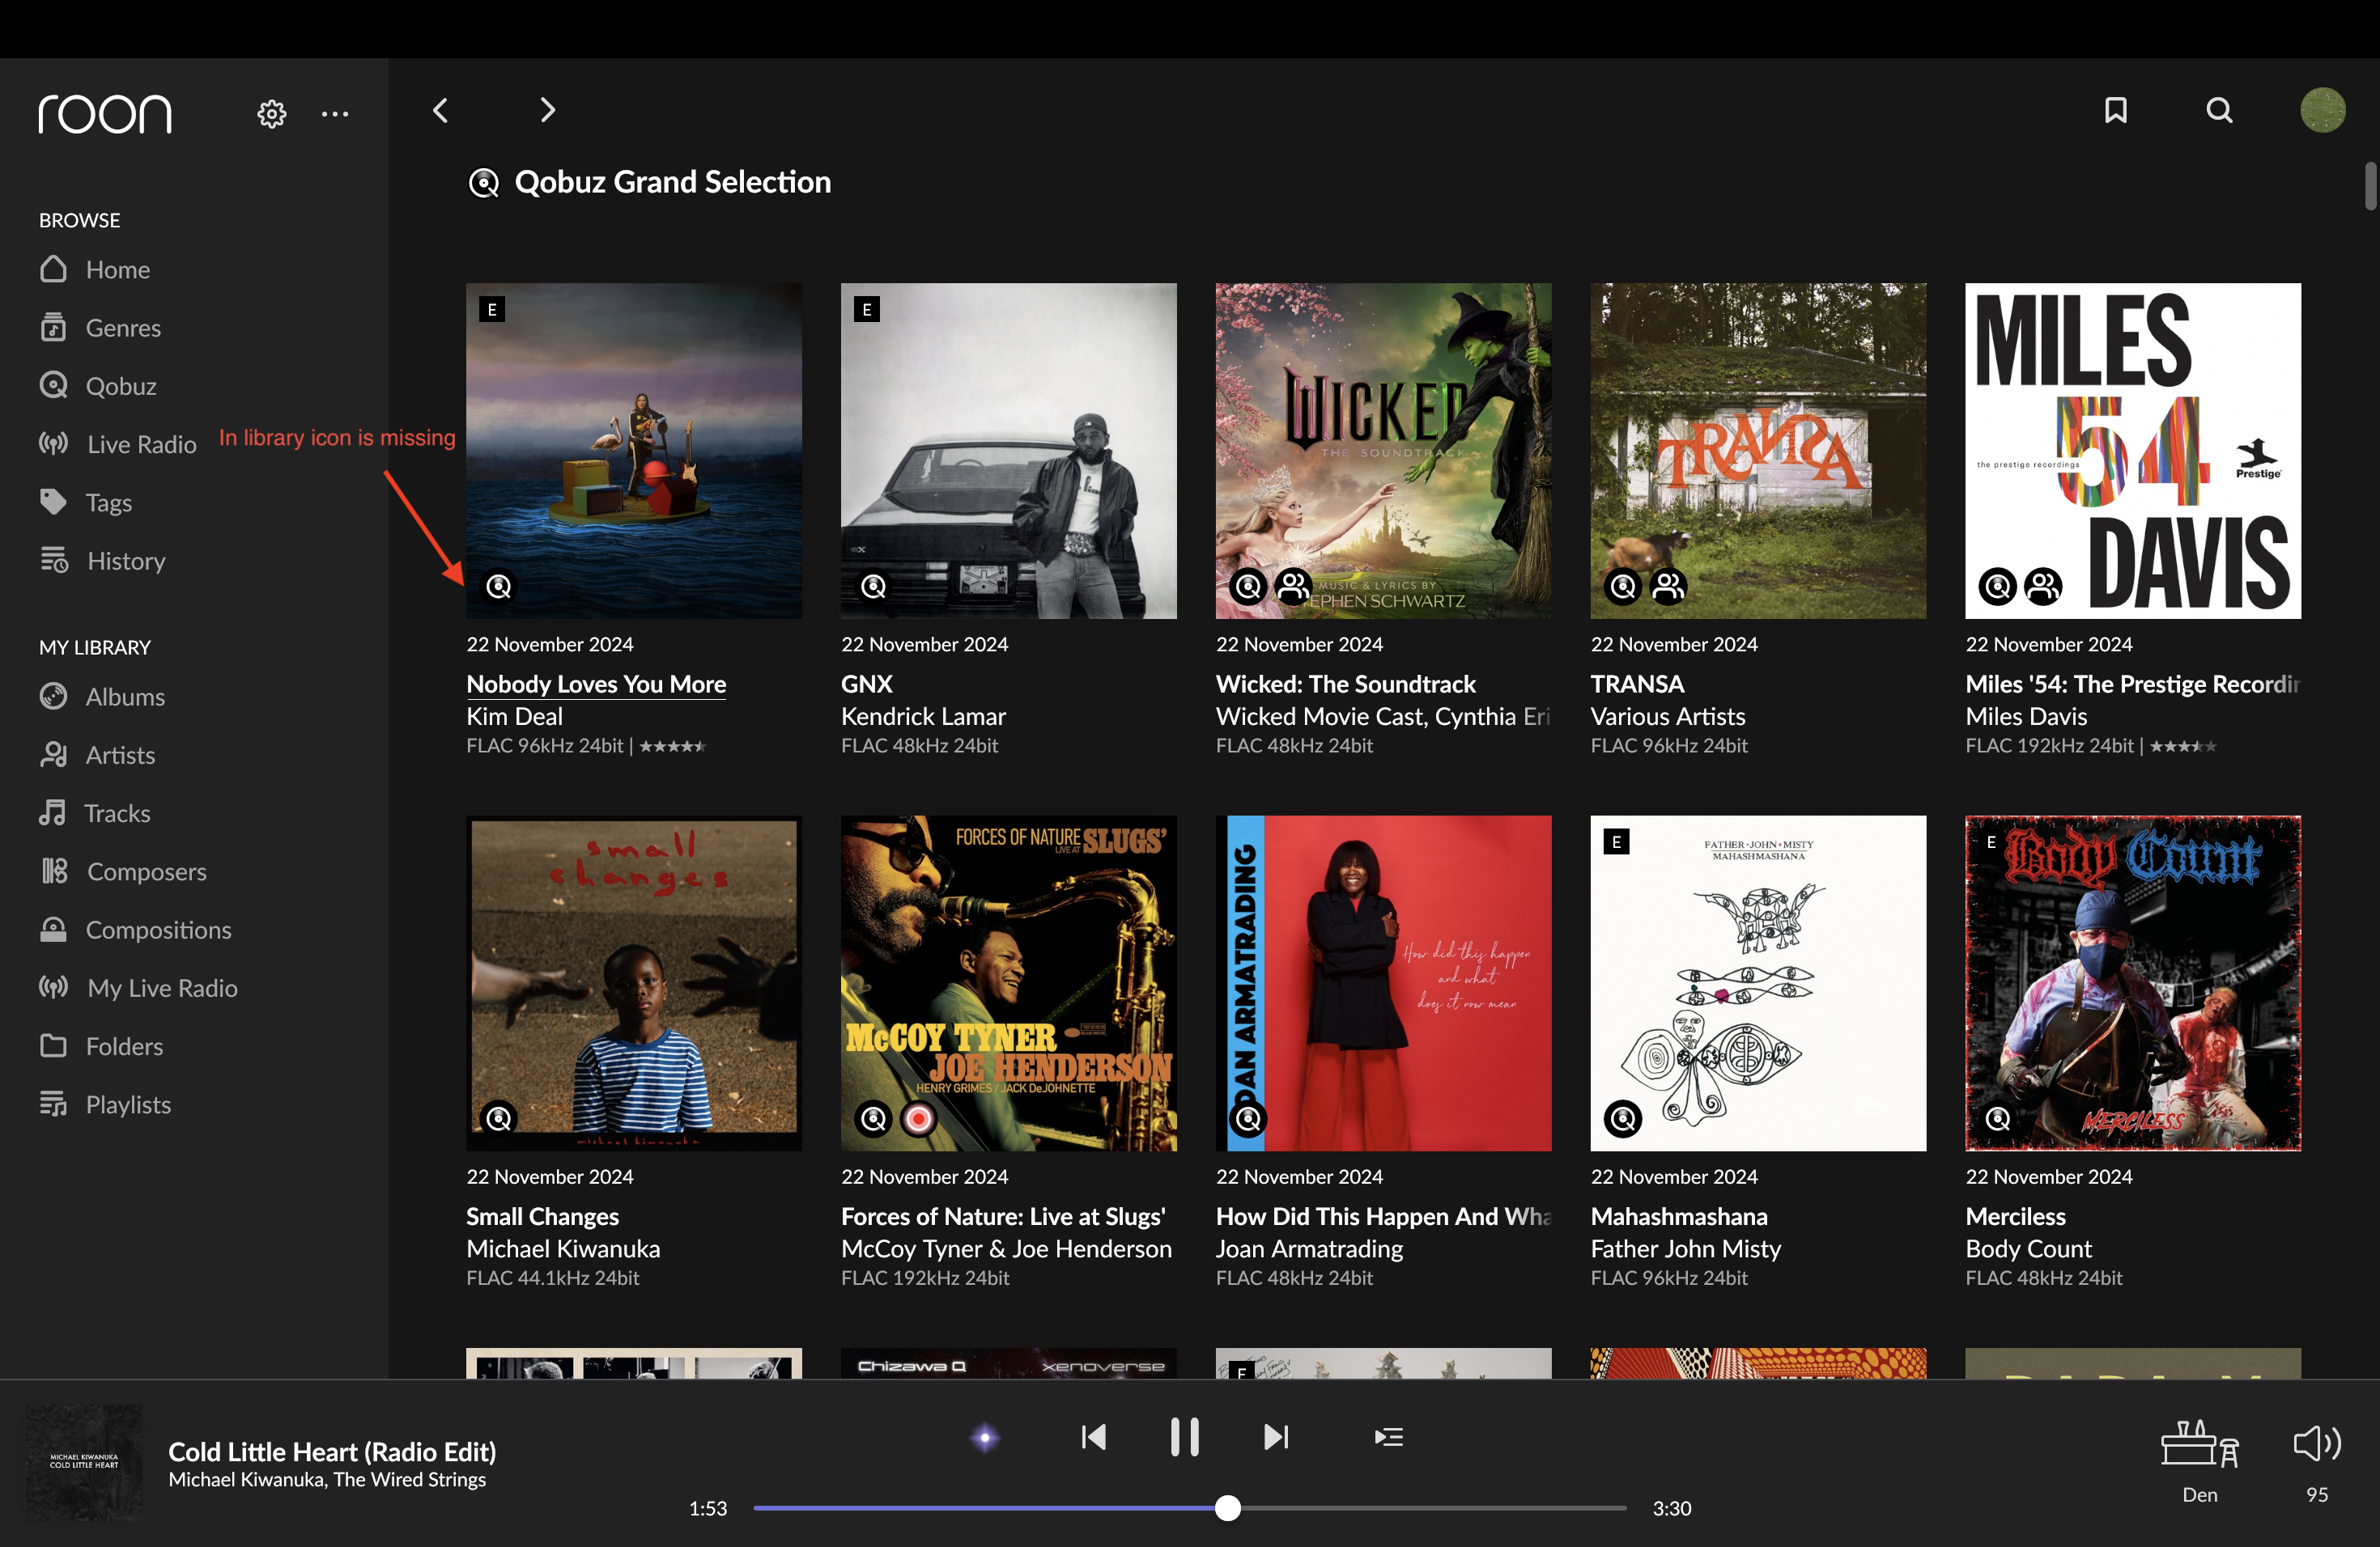This screenshot has width=2380, height=1547.
Task: Open Home in Browse sidebar
Action: 95,269
